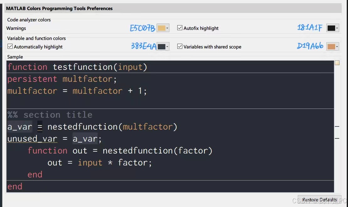This screenshot has height=207, width=348.
Task: Click the final 'end' keyword of the sample
Action: tap(15, 187)
